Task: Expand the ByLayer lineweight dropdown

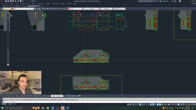Action: click(x=112, y=9)
